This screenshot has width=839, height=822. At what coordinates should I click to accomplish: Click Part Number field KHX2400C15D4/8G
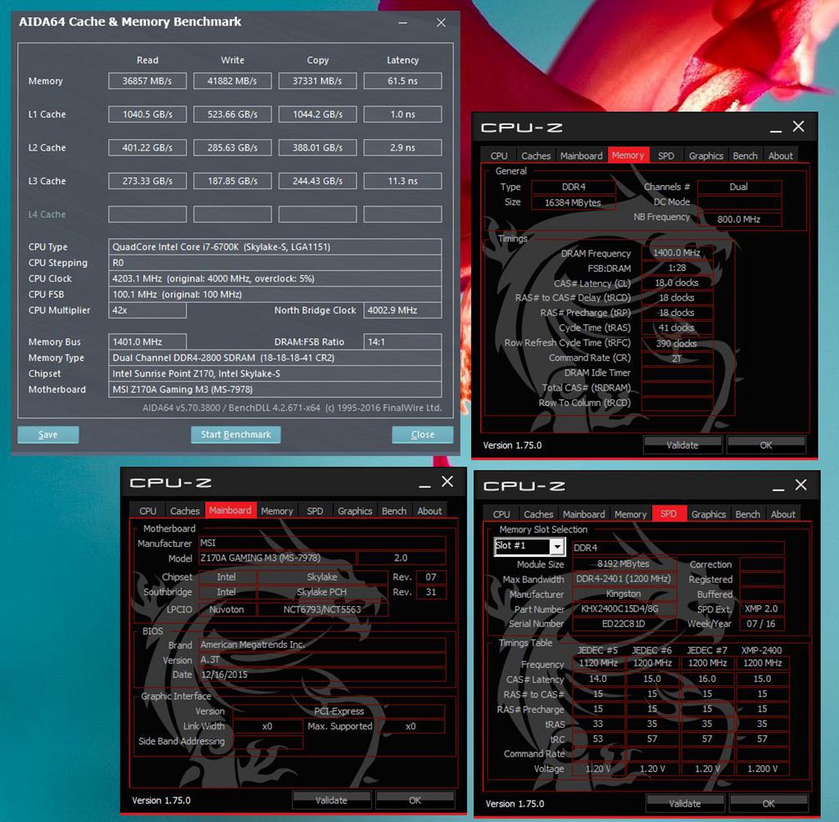coord(624,608)
